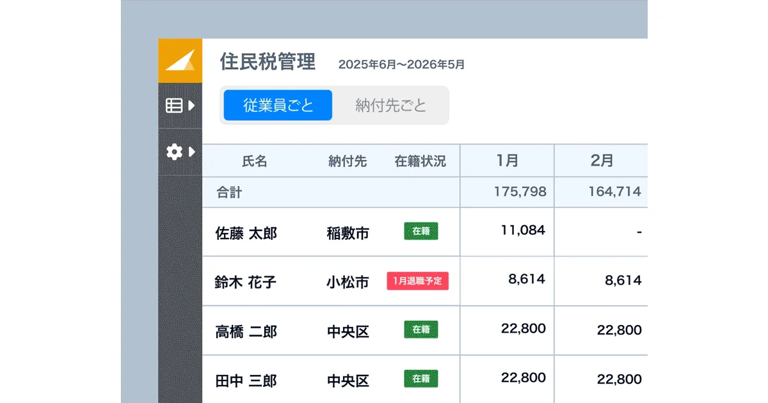Expand the table icon's arrow in the sidebar
This screenshot has width=768, height=403.
tap(189, 106)
